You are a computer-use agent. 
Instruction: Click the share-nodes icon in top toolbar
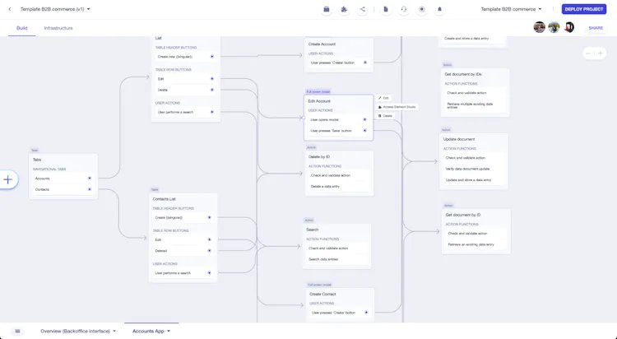click(363, 9)
